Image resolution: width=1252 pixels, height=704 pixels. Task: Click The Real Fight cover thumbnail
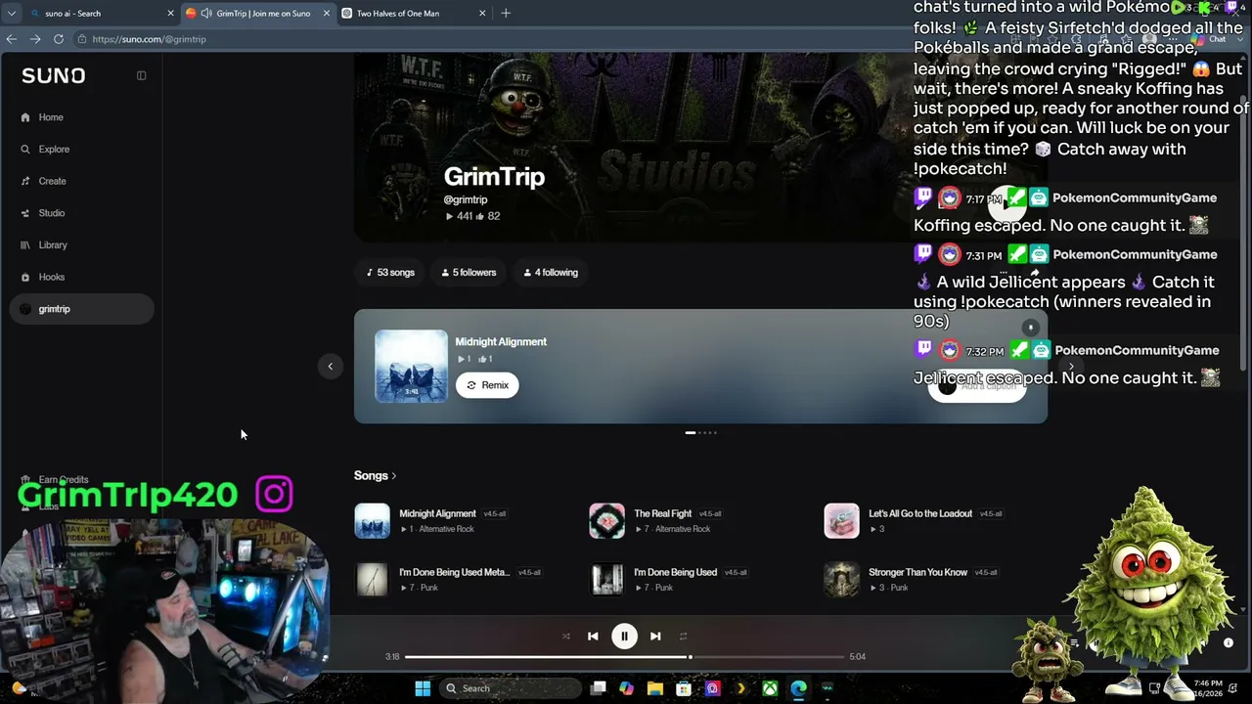(x=606, y=521)
